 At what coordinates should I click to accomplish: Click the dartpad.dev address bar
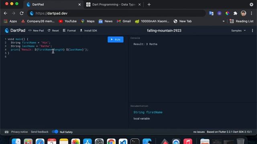[x=116, y=13]
